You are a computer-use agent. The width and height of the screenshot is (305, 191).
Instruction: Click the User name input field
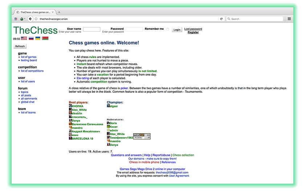pyautogui.click(x=91, y=29)
